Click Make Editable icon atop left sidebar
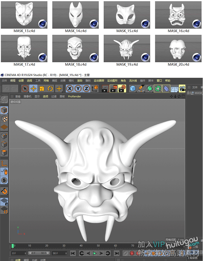This screenshot has height=261, width=203. [4, 100]
